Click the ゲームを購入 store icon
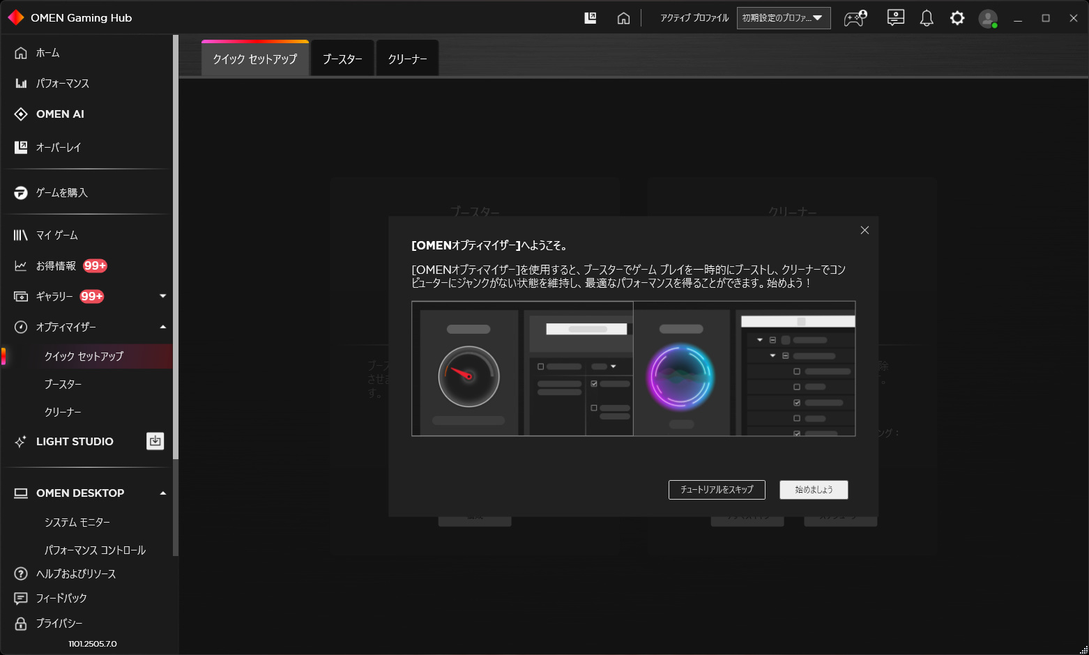This screenshot has width=1089, height=655. [x=21, y=193]
